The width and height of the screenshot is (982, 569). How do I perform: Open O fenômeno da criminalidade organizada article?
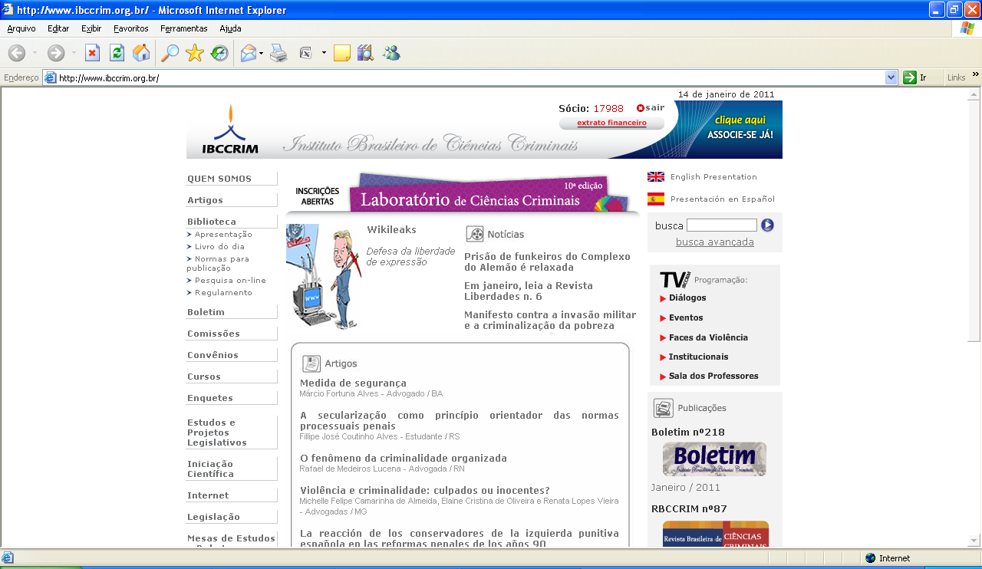[404, 459]
